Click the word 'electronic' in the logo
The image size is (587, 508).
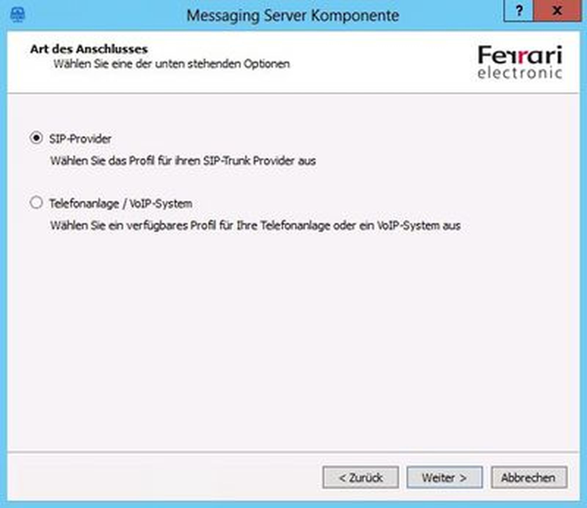click(x=519, y=73)
